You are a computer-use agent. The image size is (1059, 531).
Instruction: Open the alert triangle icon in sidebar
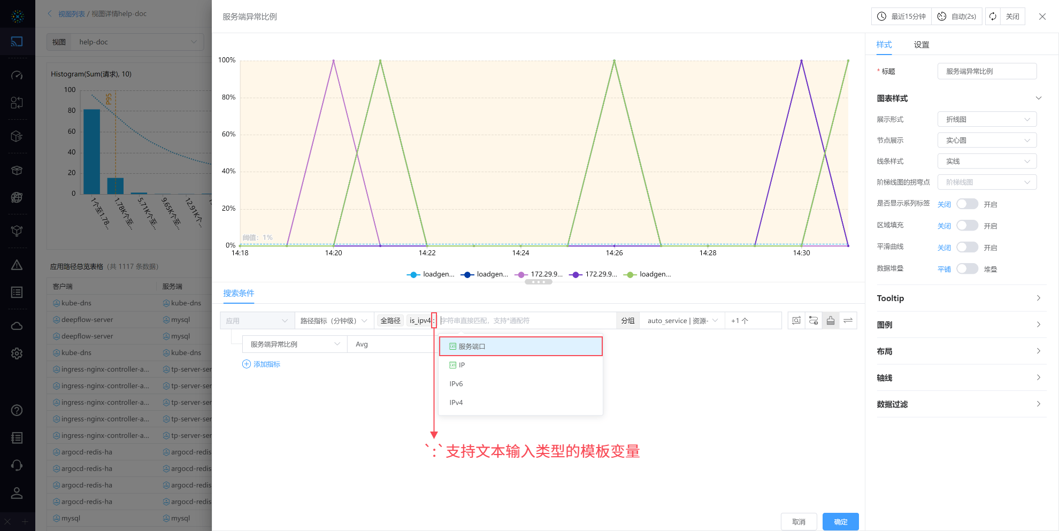pos(17,265)
